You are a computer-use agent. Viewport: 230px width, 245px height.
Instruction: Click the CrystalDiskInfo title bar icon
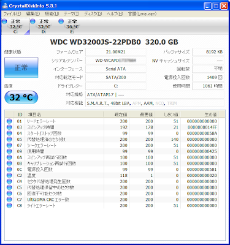tap(5, 6)
